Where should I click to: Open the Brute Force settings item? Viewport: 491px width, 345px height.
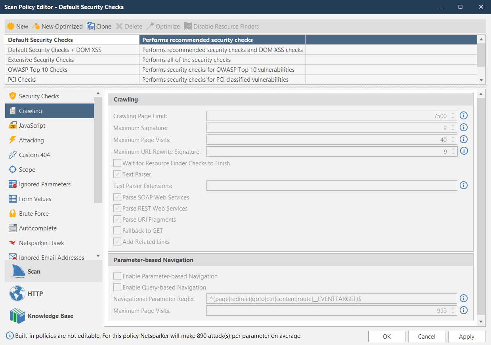[34, 214]
